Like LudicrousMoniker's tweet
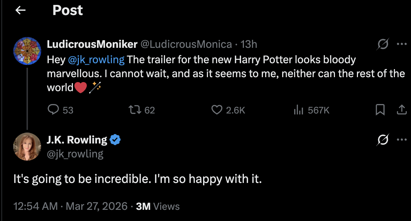The image size is (411, 221). pyautogui.click(x=217, y=110)
